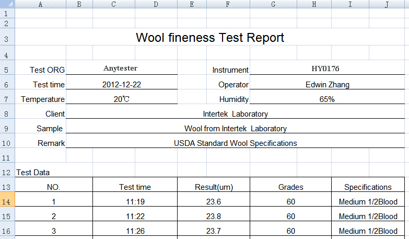Select row 3 header
Viewport: 409px width, 239px height.
tap(7, 38)
